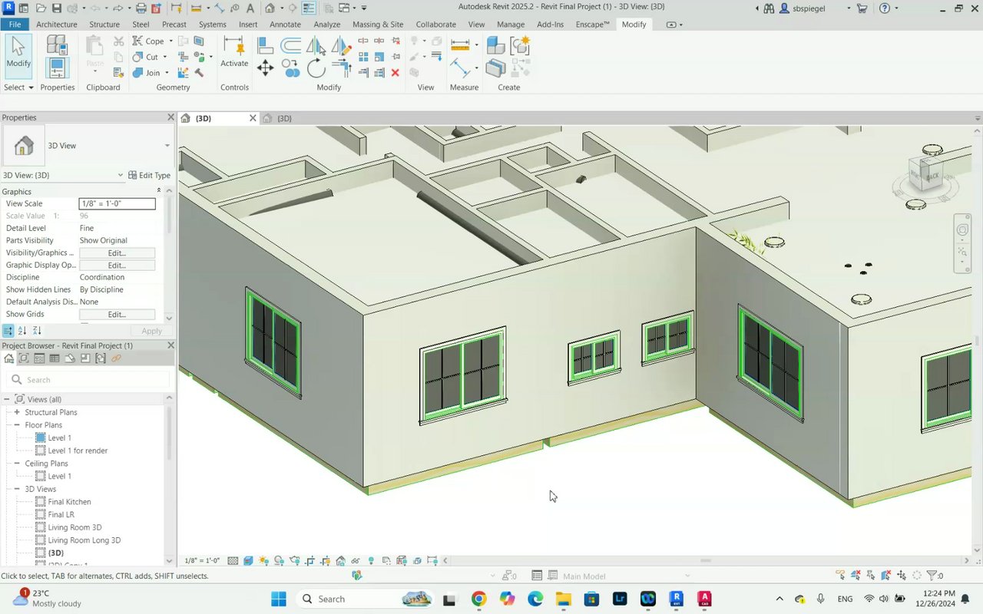Click the selection filter funnel icon

[x=932, y=576]
